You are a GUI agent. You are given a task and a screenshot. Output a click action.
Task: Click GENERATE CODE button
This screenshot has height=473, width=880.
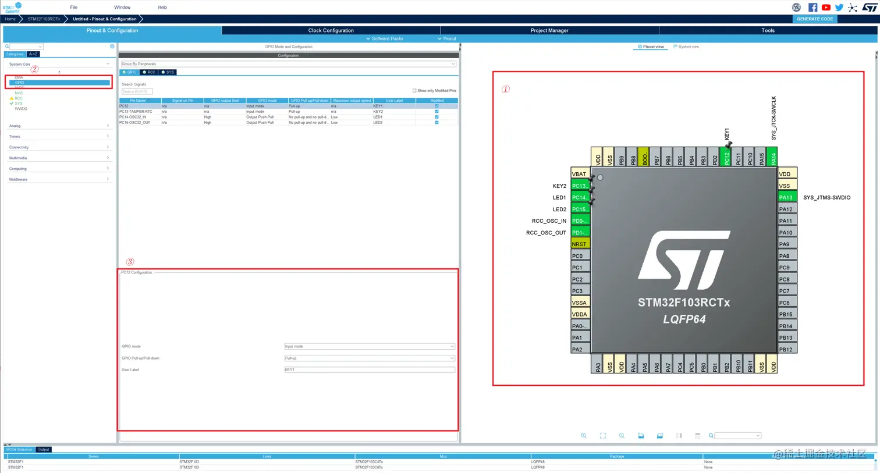click(x=815, y=19)
